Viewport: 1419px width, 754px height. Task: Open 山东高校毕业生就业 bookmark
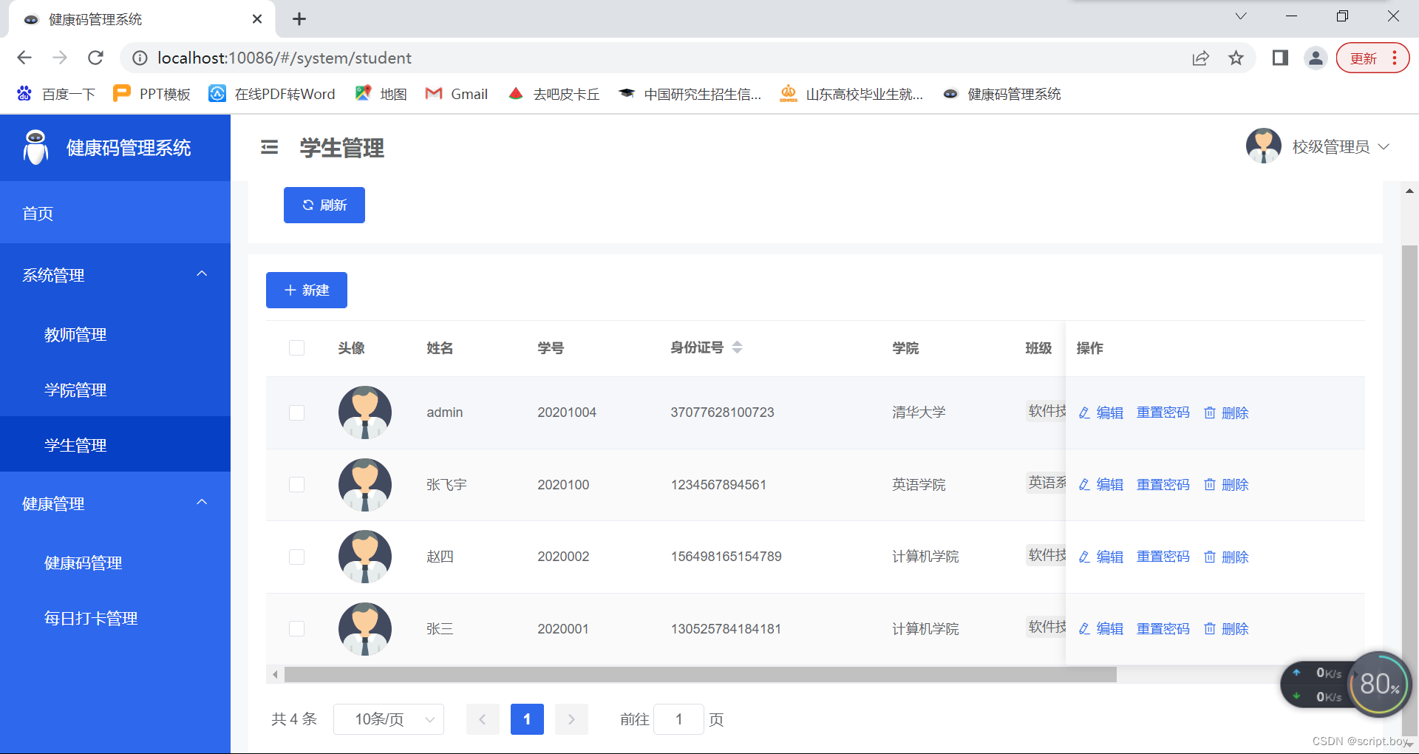tap(851, 94)
